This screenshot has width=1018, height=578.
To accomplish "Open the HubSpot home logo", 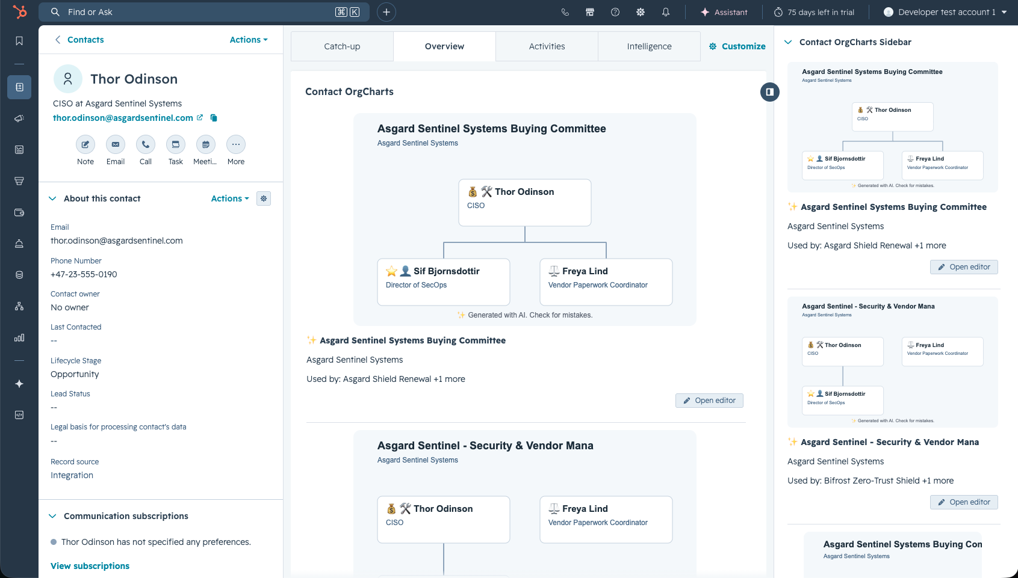I will (19, 12).
